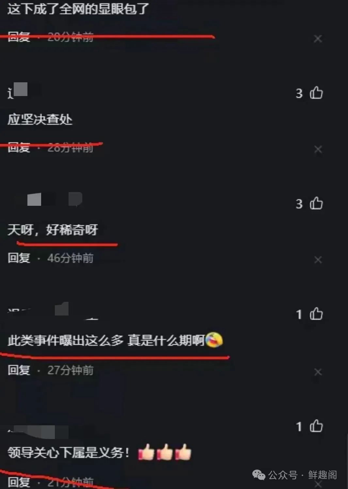Image resolution: width=348 pixels, height=489 pixels.
Task: Reply to the "应坚决查处" comment
Action: coord(19,148)
